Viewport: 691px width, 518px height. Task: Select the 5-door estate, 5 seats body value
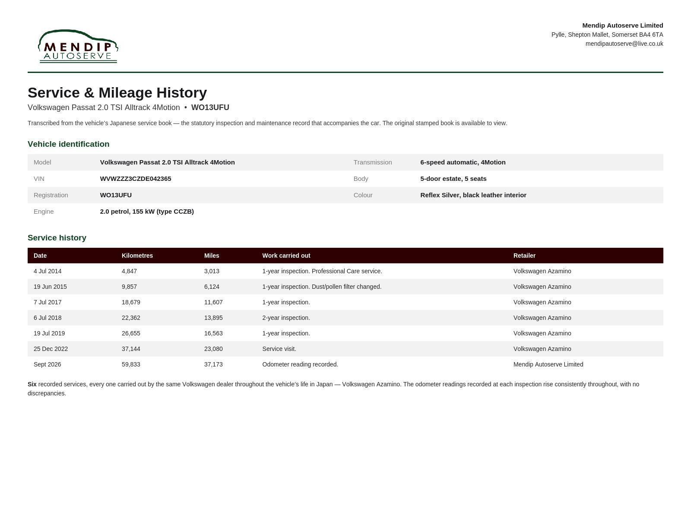[x=453, y=179]
